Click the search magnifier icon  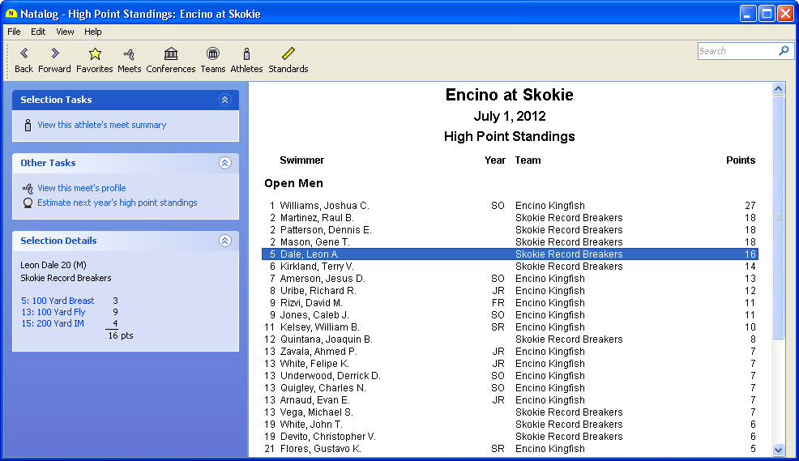pos(784,51)
